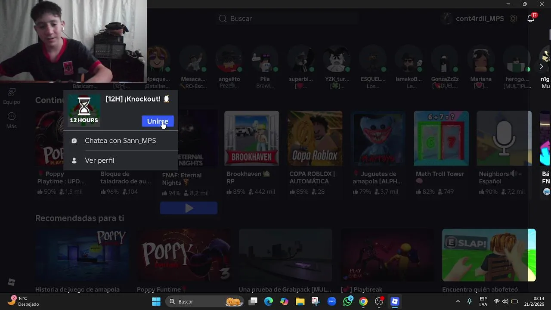Open FNAF: Eternal Nights game title
Image resolution: width=551 pixels, height=310 pixels.
point(182,179)
